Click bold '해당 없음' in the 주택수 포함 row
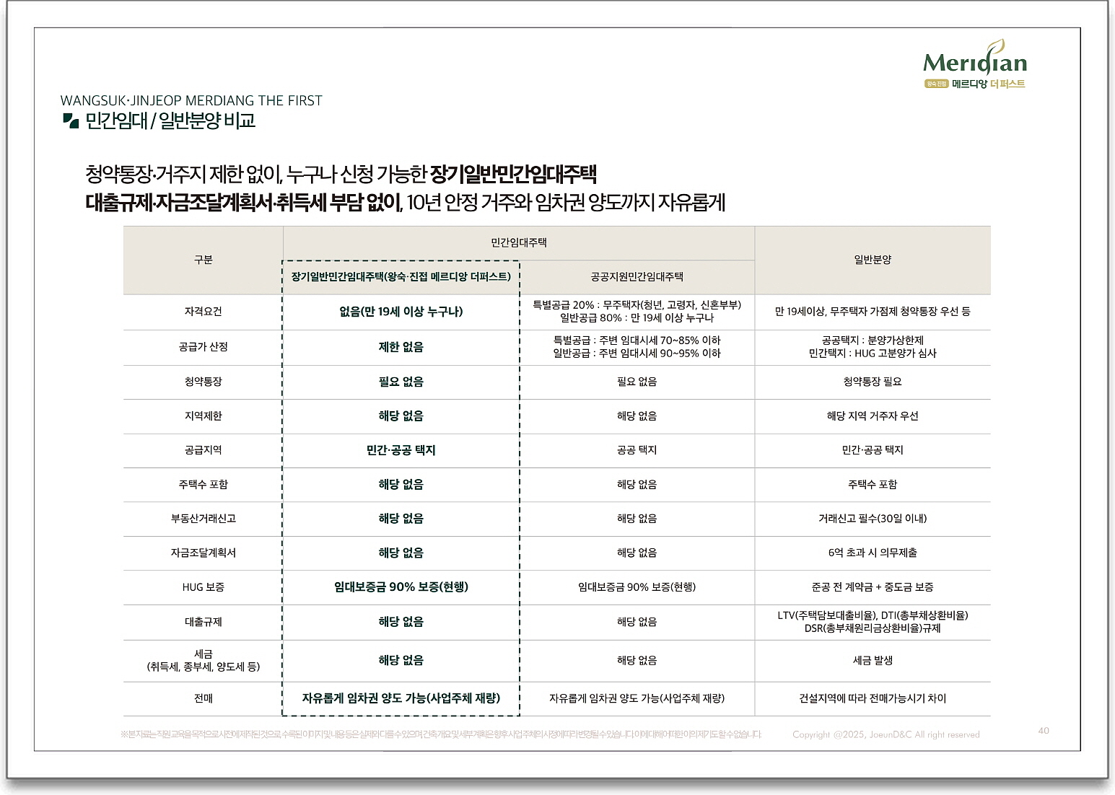1115x795 pixels. 401,485
